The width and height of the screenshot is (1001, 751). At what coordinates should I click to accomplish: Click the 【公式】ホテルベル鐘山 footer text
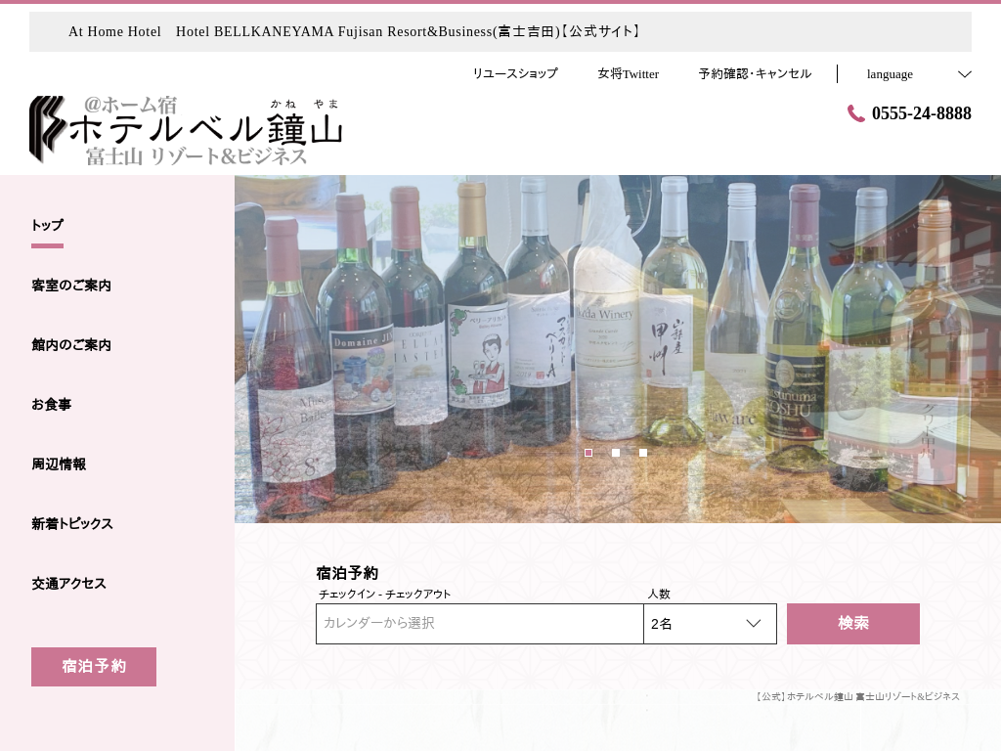pyautogui.click(x=856, y=696)
